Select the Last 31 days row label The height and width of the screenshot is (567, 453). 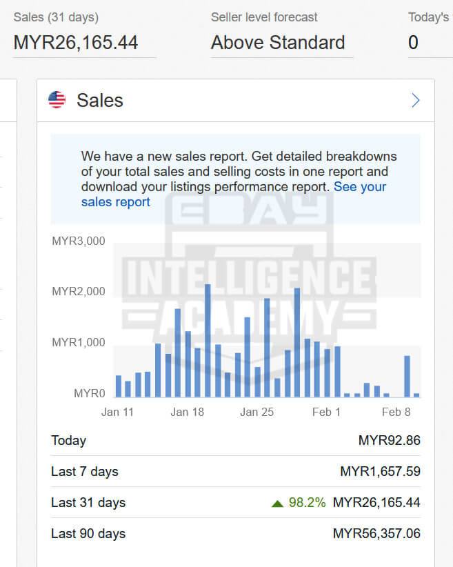(x=88, y=503)
